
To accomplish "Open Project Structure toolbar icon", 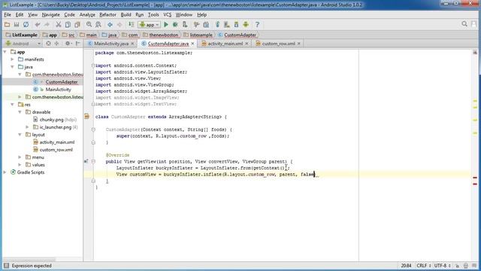I will tap(206, 25).
